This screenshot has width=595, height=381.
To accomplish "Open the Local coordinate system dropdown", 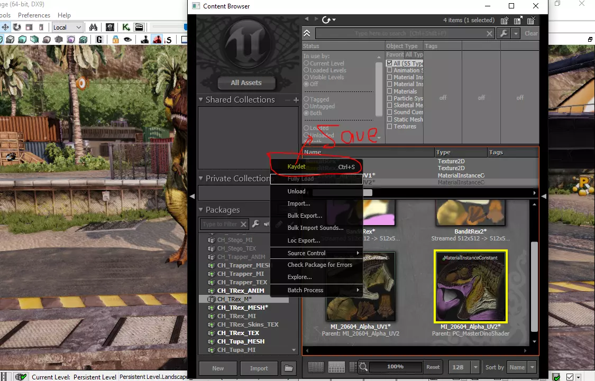I will [x=67, y=27].
